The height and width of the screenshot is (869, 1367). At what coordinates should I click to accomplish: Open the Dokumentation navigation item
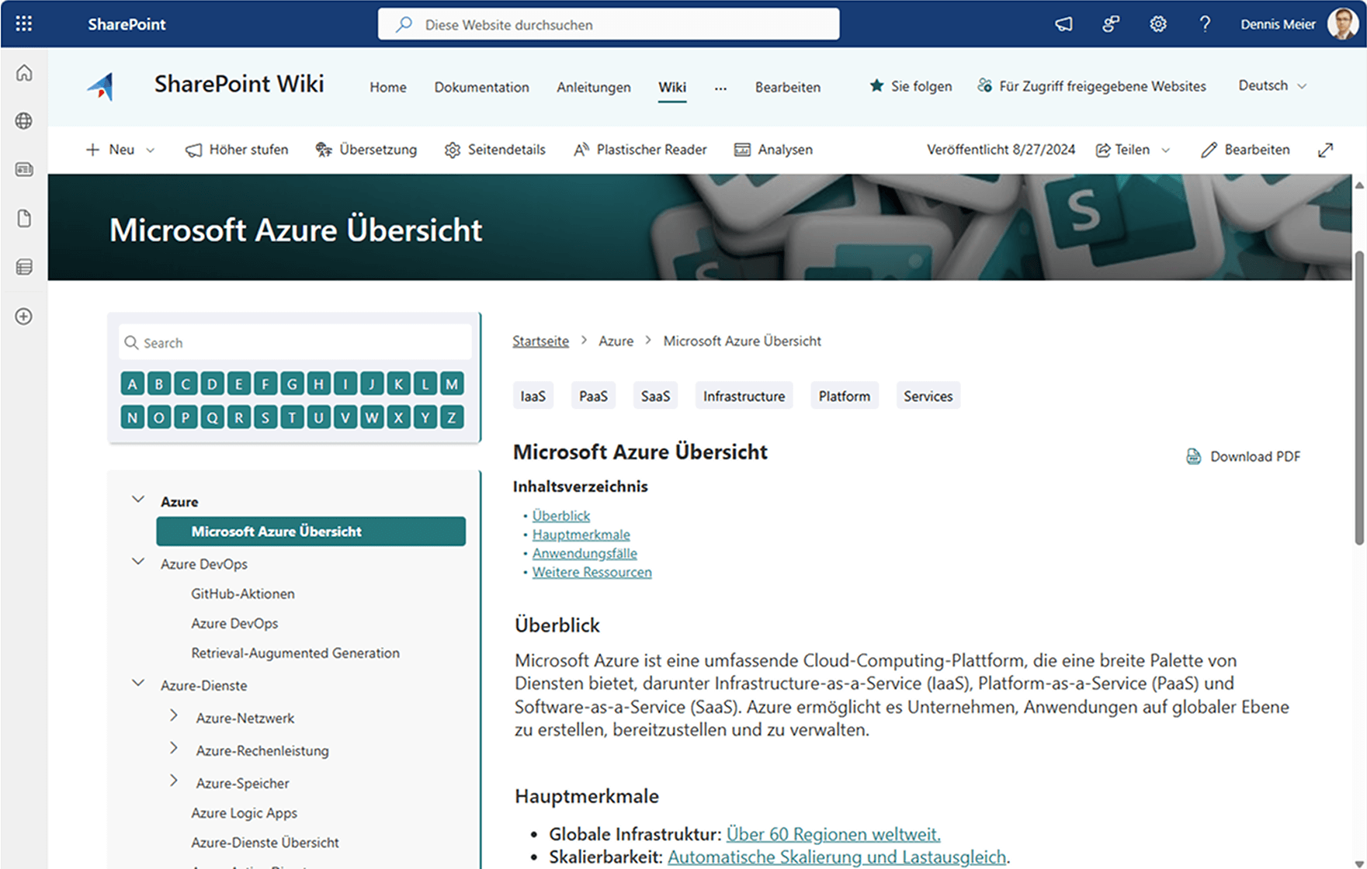click(481, 87)
